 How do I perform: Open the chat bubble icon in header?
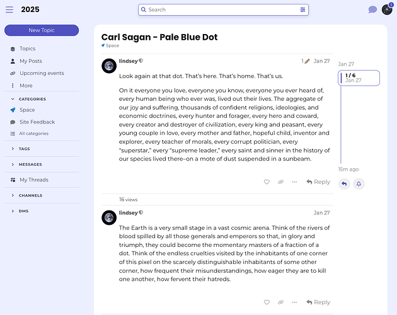click(x=372, y=9)
